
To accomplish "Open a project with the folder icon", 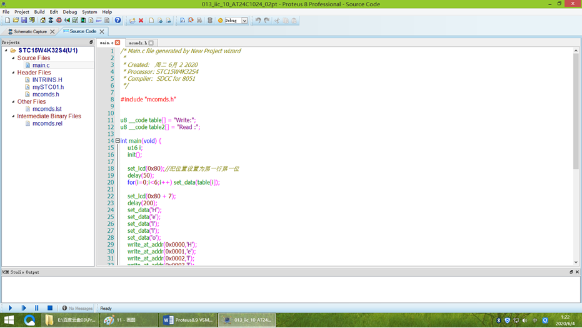I will coord(16,21).
